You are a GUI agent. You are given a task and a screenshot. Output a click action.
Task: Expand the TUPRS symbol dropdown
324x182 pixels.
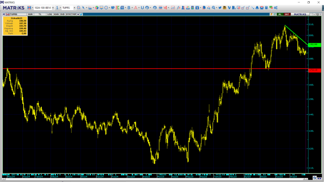click(74, 8)
